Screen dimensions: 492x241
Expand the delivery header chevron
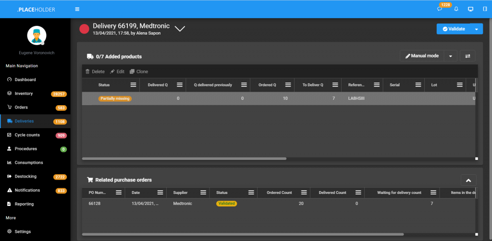tap(180, 29)
